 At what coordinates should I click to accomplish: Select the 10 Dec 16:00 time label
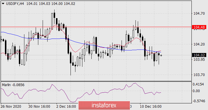pos(151,107)
